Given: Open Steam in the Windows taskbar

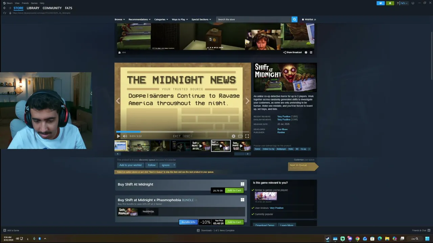Looking at the screenshot, I should coord(327,239).
